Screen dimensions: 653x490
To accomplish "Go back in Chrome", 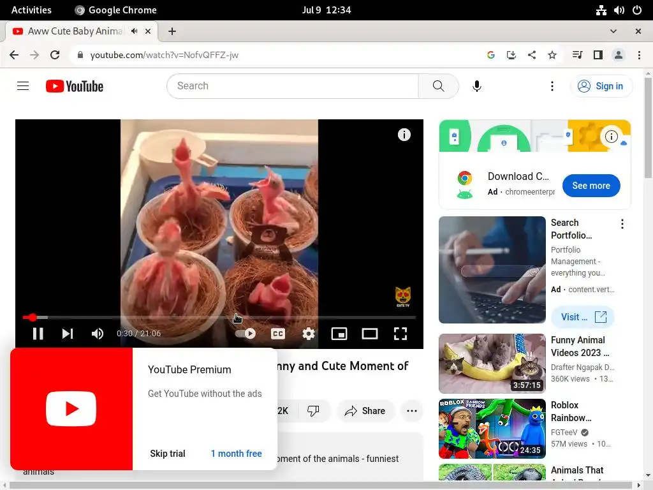I will coord(14,55).
